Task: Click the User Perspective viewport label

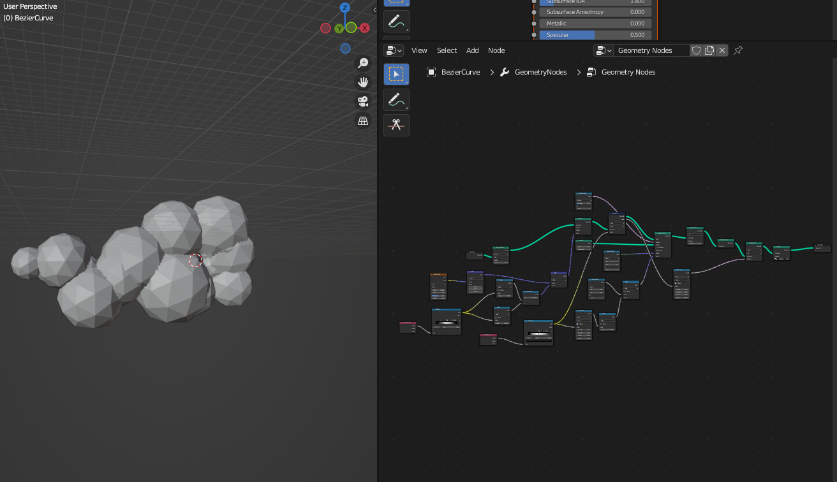Action: click(x=30, y=6)
